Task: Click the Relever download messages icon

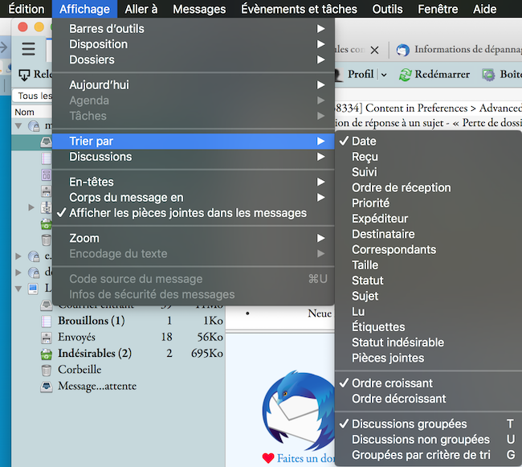Action: pos(24,75)
